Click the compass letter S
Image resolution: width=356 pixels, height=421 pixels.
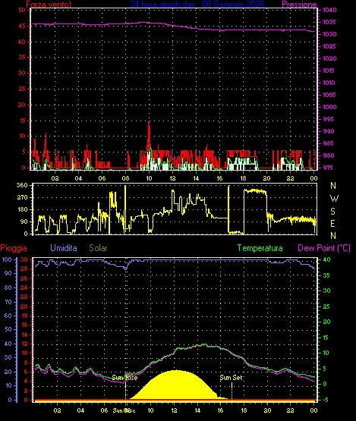[x=333, y=212]
